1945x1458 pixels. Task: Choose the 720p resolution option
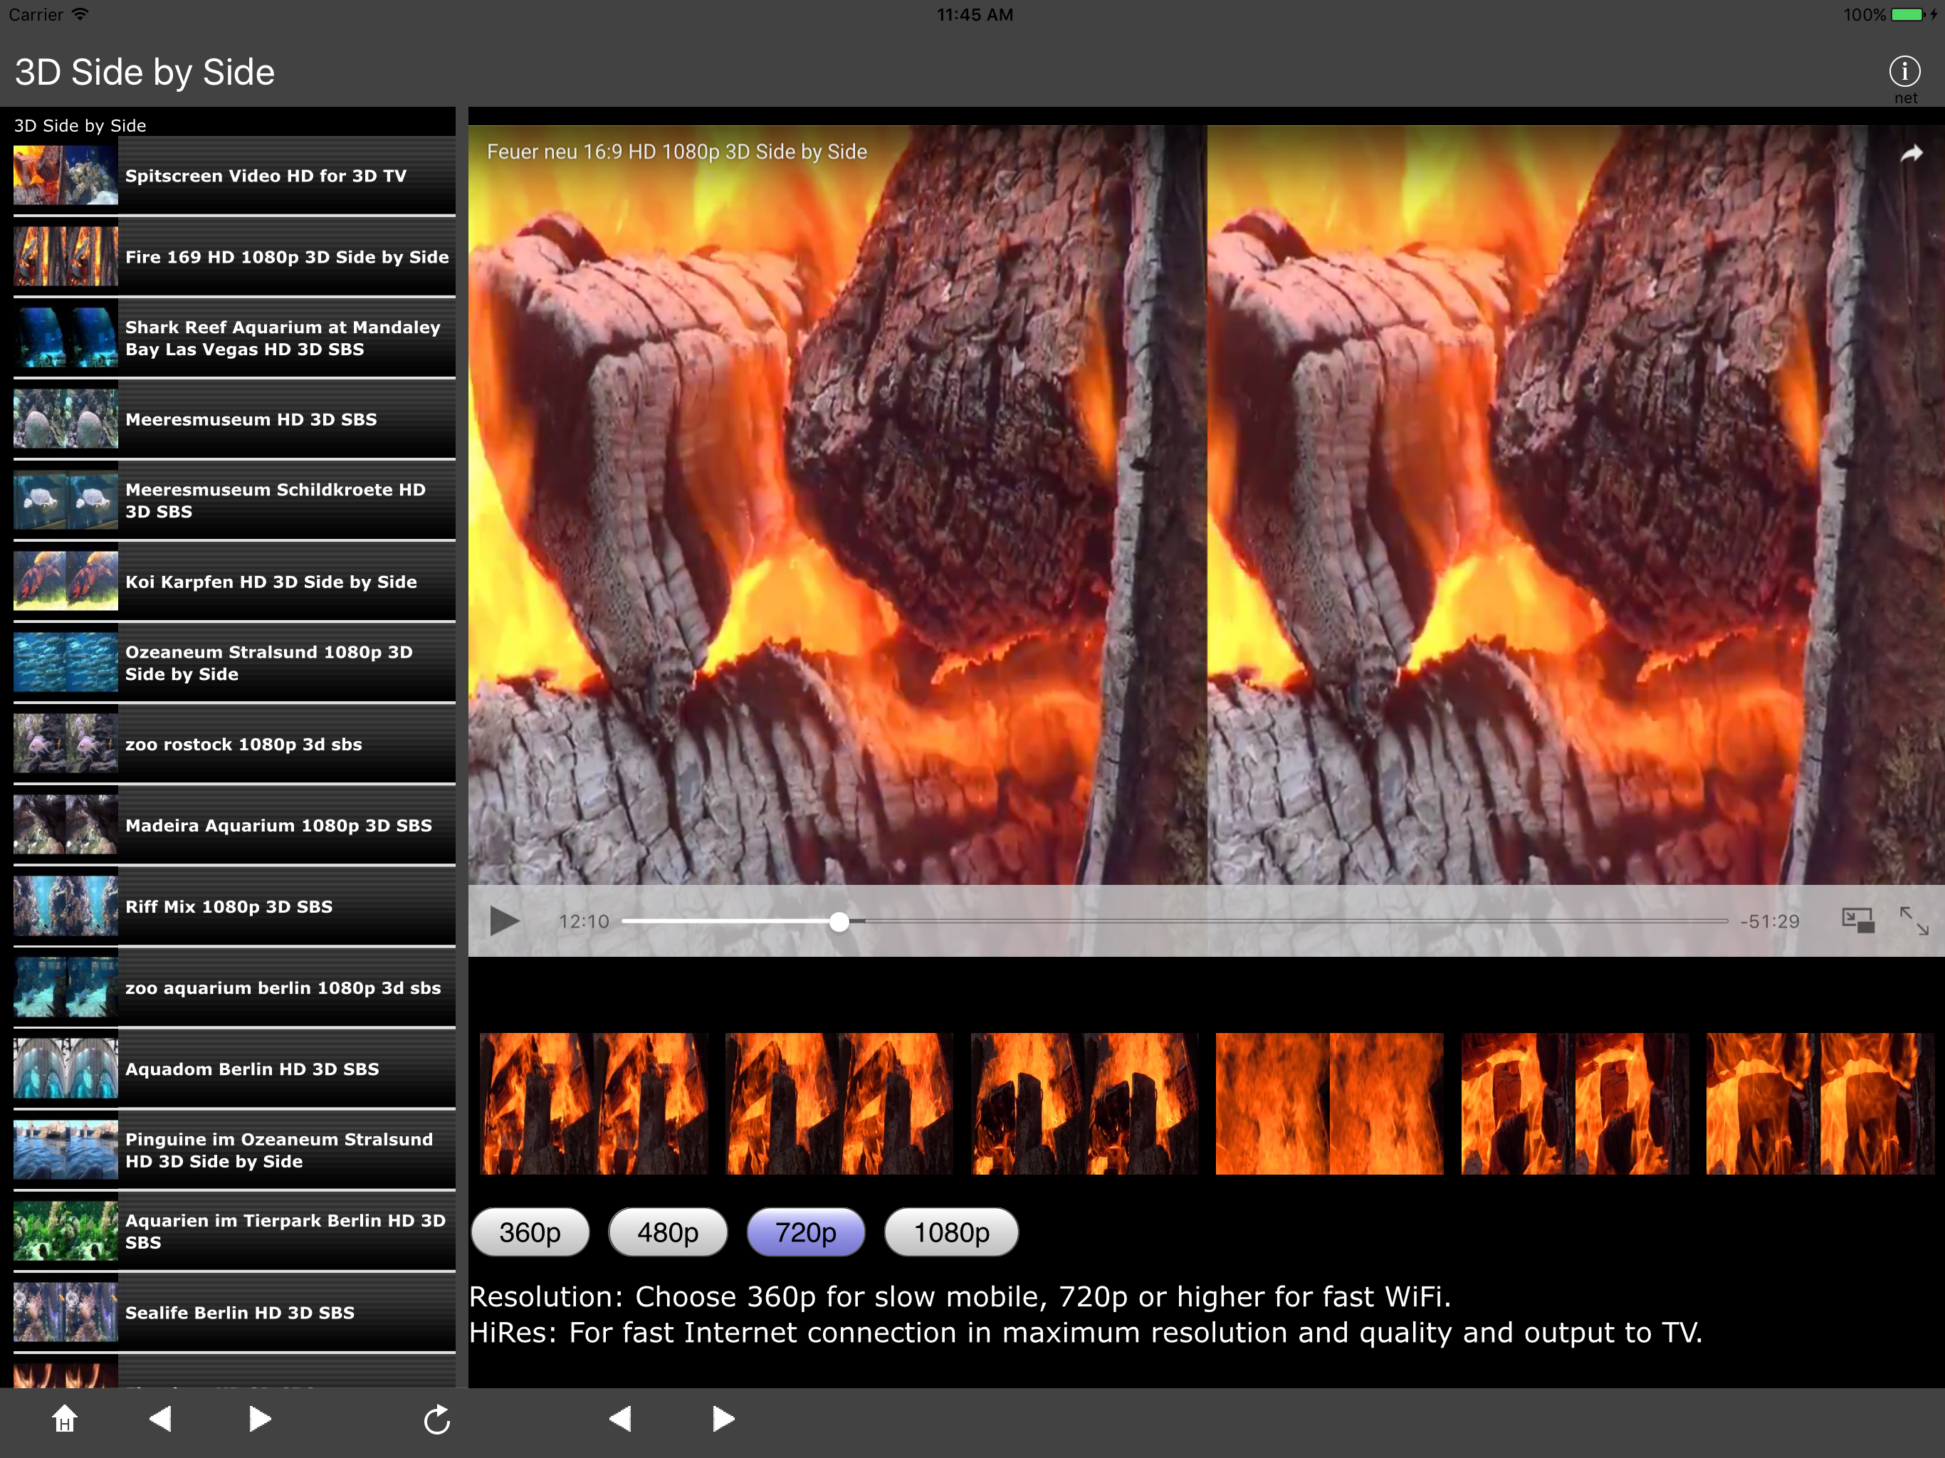click(805, 1232)
